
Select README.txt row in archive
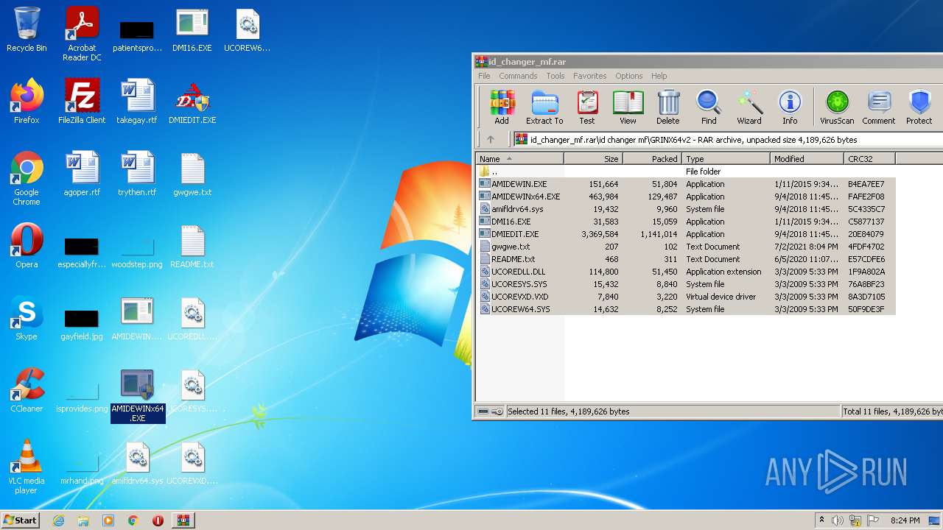coord(686,259)
